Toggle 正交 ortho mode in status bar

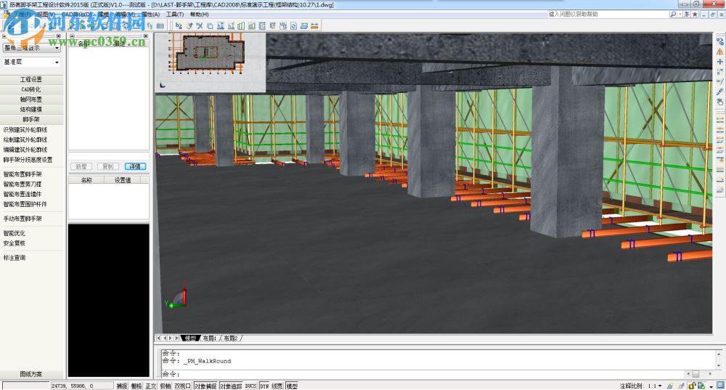click(x=151, y=386)
